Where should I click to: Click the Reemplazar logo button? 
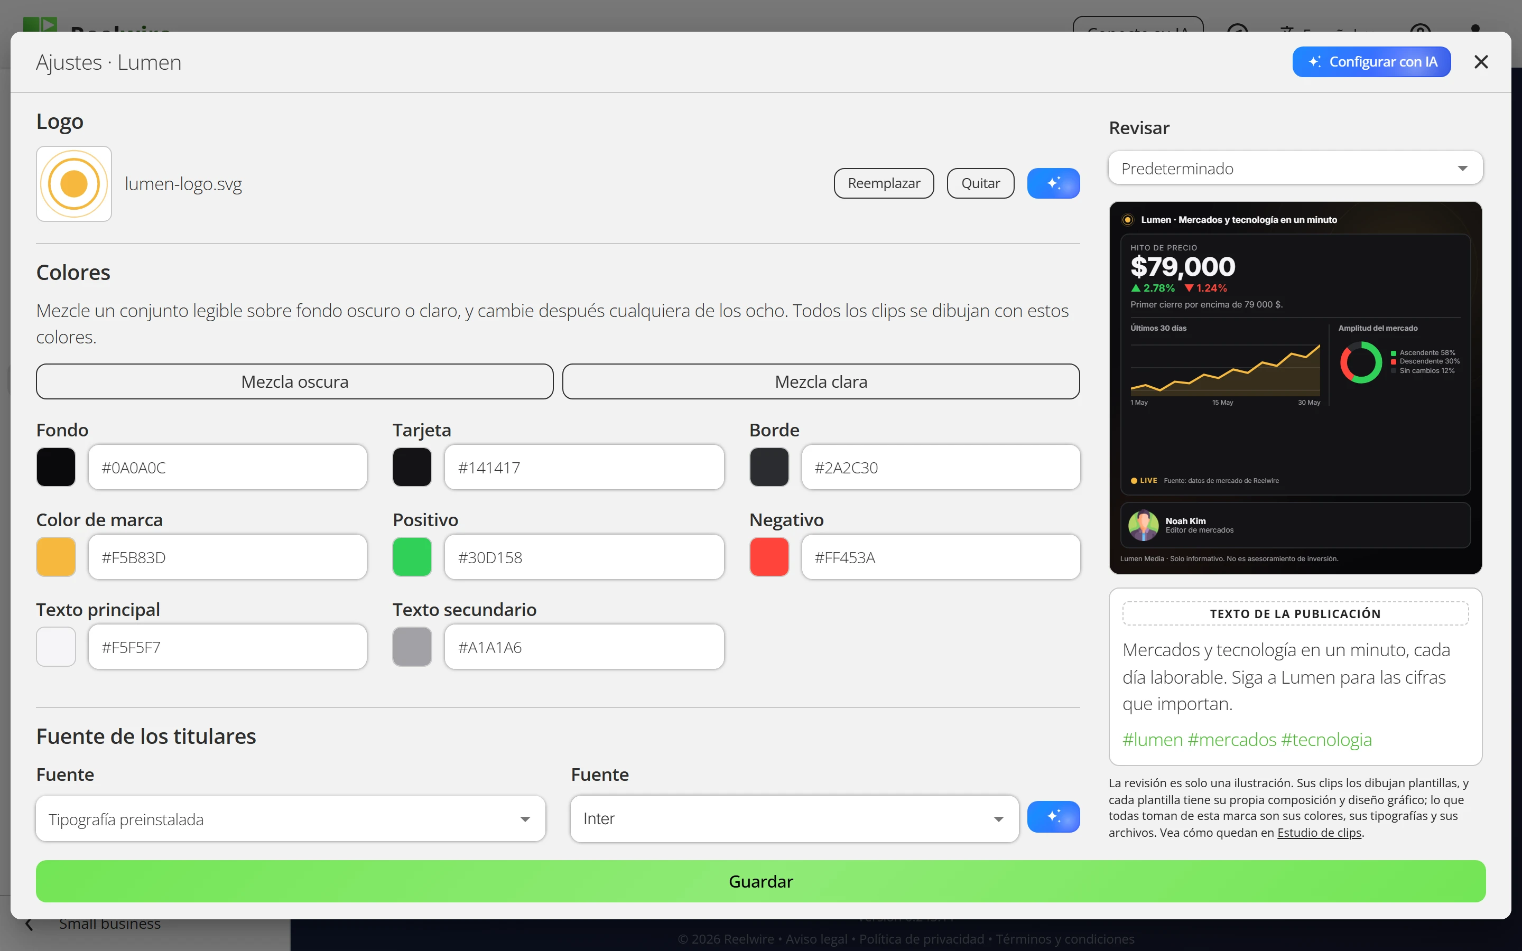coord(884,183)
